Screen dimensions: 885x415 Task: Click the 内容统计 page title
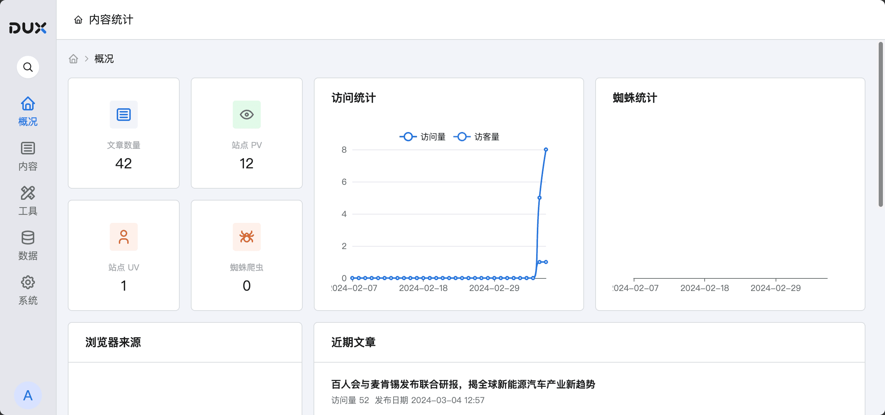pyautogui.click(x=111, y=20)
